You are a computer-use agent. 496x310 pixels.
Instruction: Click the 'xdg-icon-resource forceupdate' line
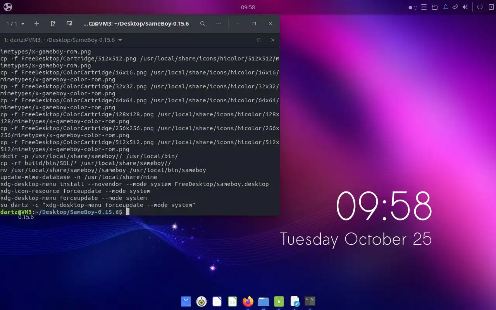click(x=75, y=191)
